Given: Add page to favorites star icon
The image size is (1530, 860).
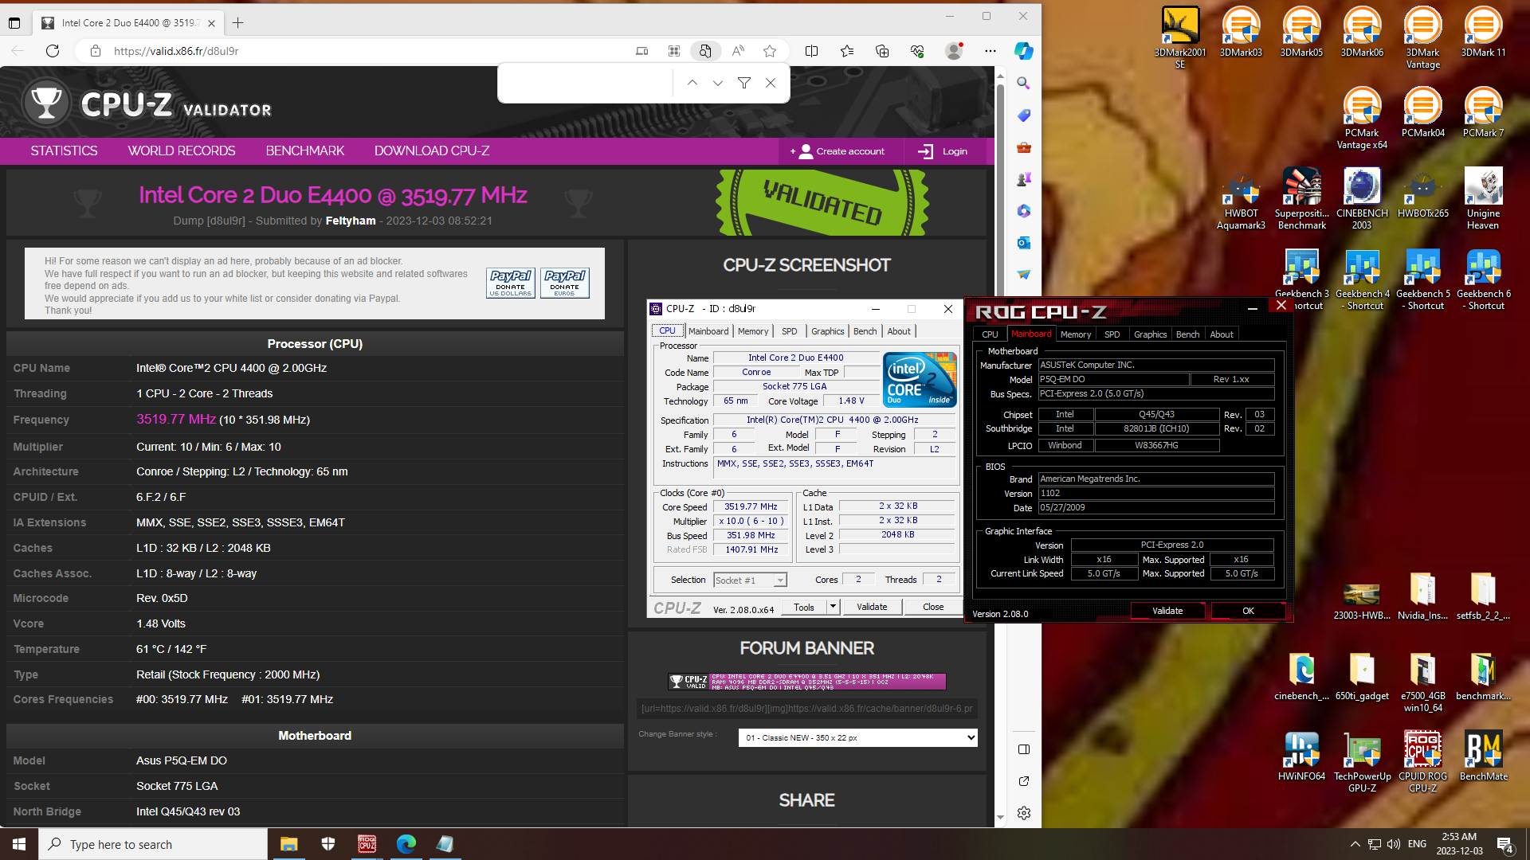Looking at the screenshot, I should pos(769,51).
